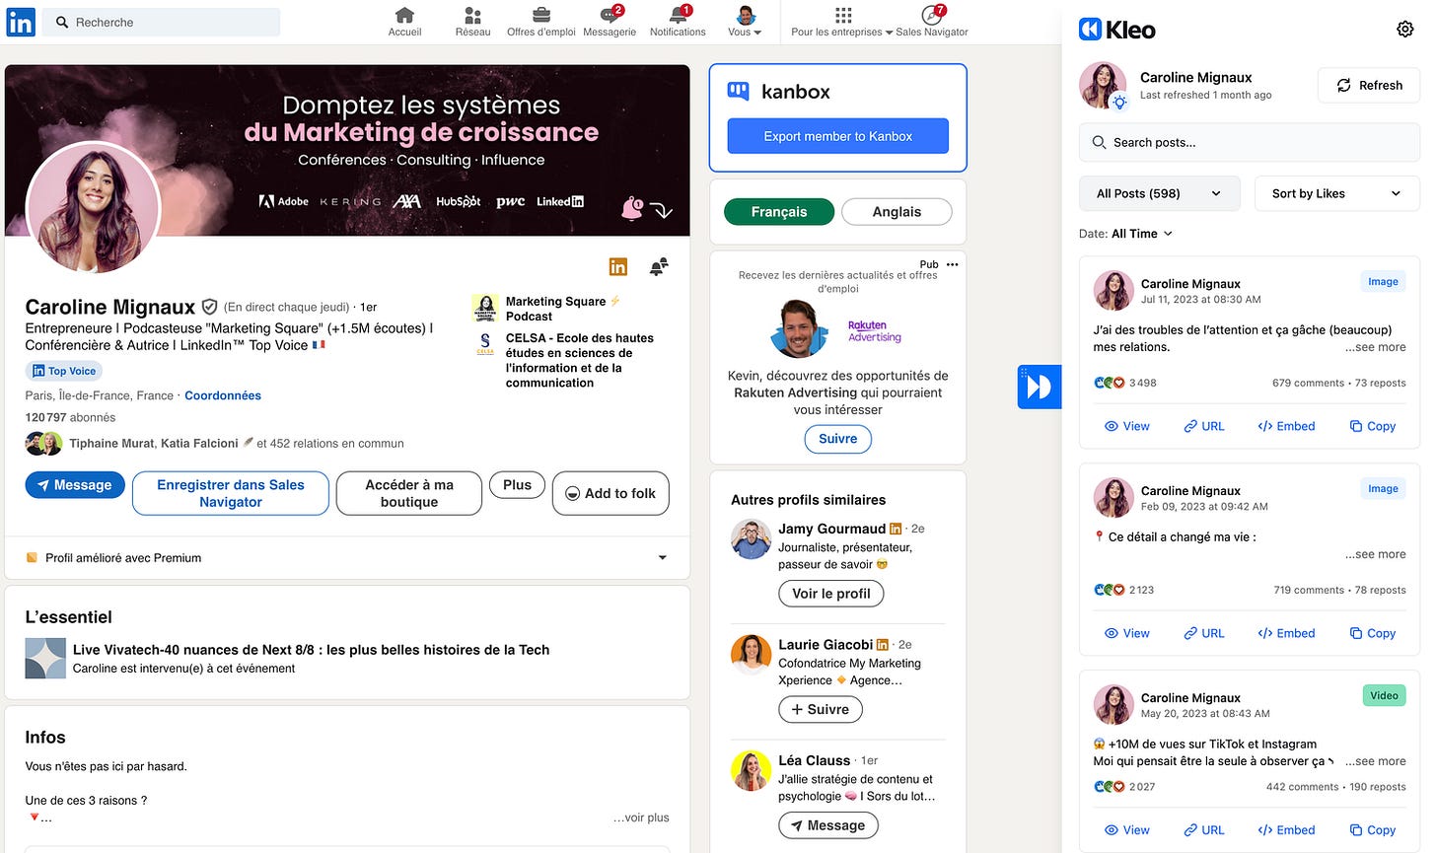Click the blue Kleo panel collapse arrows
The image size is (1436, 853).
[1040, 387]
